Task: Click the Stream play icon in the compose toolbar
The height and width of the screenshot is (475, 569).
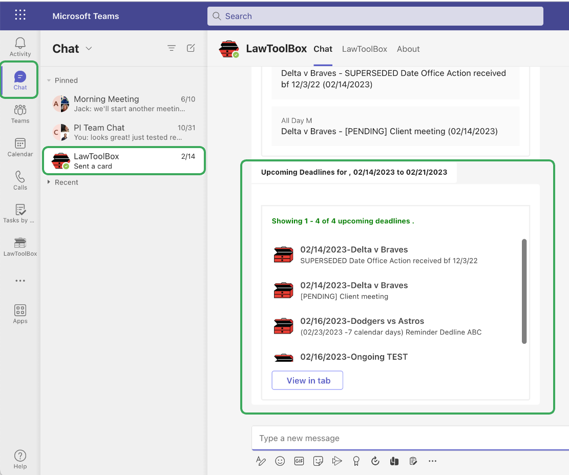Action: click(337, 461)
